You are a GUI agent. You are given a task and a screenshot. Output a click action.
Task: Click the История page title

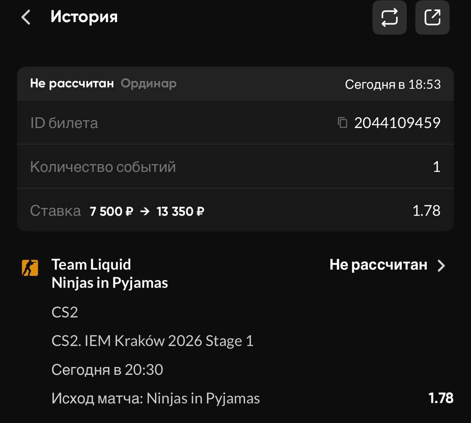point(84,17)
